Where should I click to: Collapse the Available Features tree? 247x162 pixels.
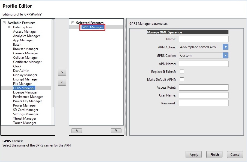click(4, 23)
